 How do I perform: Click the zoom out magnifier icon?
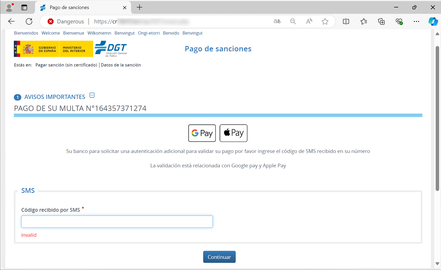point(293,22)
